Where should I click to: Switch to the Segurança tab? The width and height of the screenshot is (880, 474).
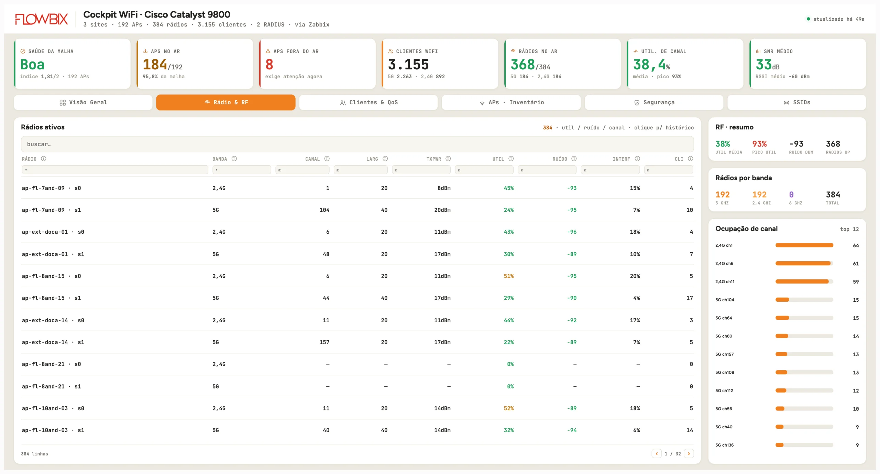coord(654,102)
